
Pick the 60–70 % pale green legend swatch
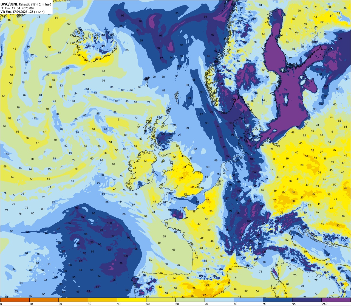pos(190,300)
